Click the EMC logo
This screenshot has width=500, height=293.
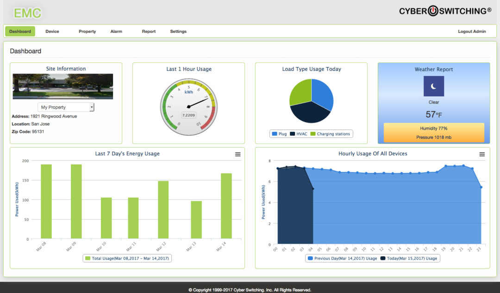point(27,13)
